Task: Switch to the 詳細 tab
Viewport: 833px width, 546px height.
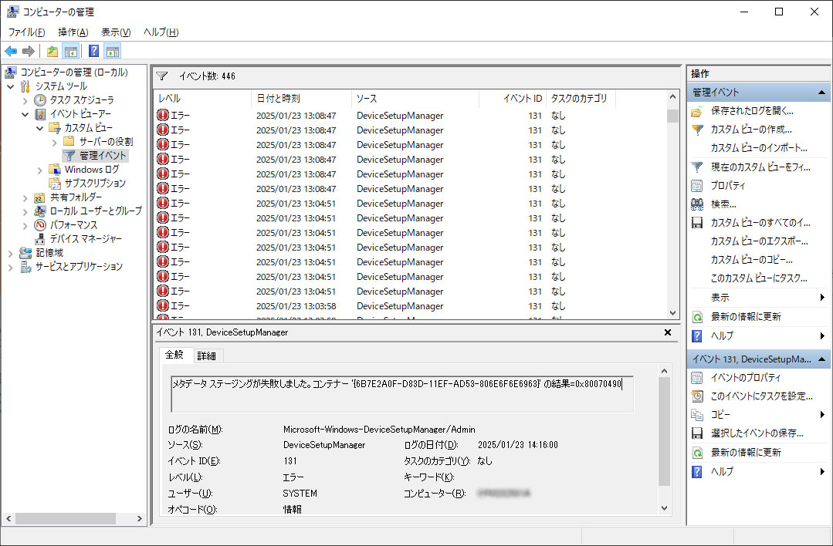Action: (207, 356)
